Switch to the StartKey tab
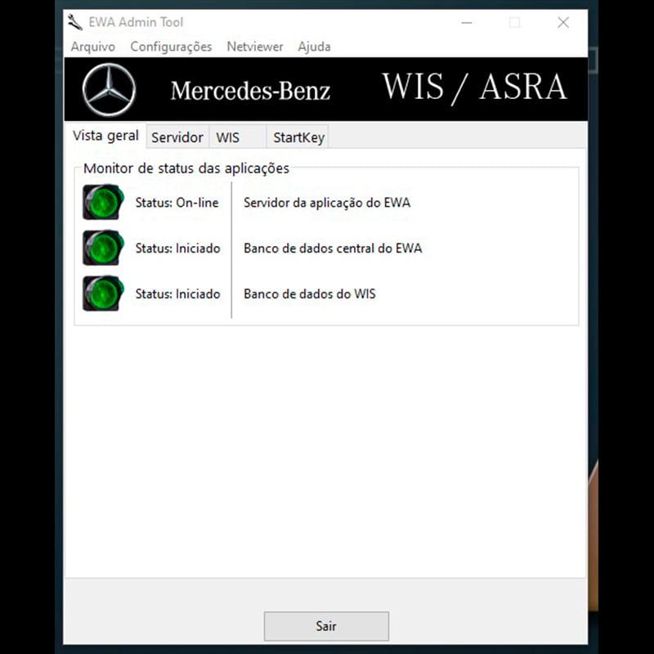 pyautogui.click(x=298, y=137)
